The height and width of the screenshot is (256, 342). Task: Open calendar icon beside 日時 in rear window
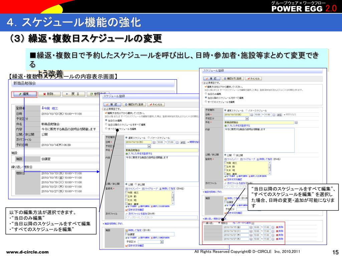pyautogui.click(x=154, y=142)
